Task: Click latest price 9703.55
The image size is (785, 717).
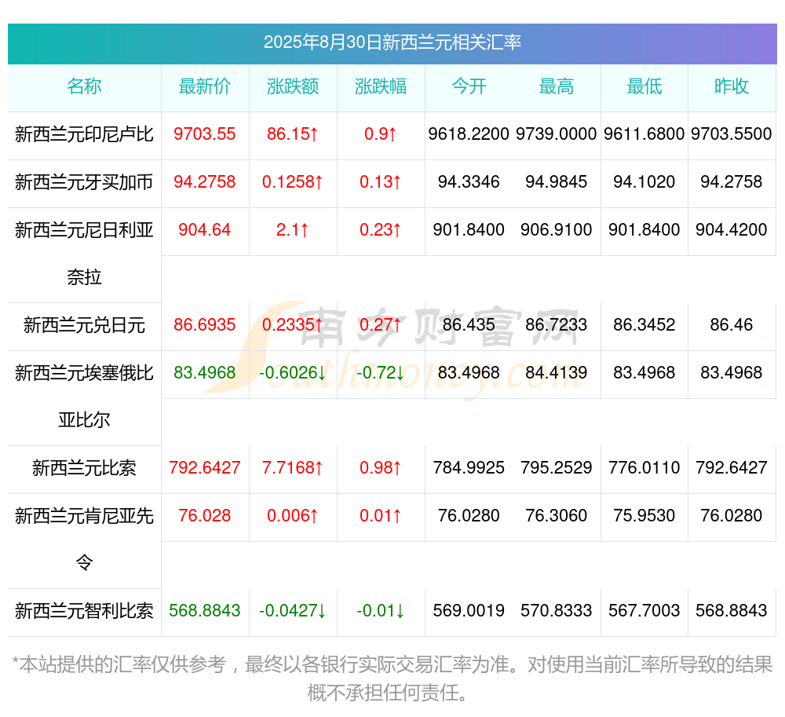Action: [204, 134]
